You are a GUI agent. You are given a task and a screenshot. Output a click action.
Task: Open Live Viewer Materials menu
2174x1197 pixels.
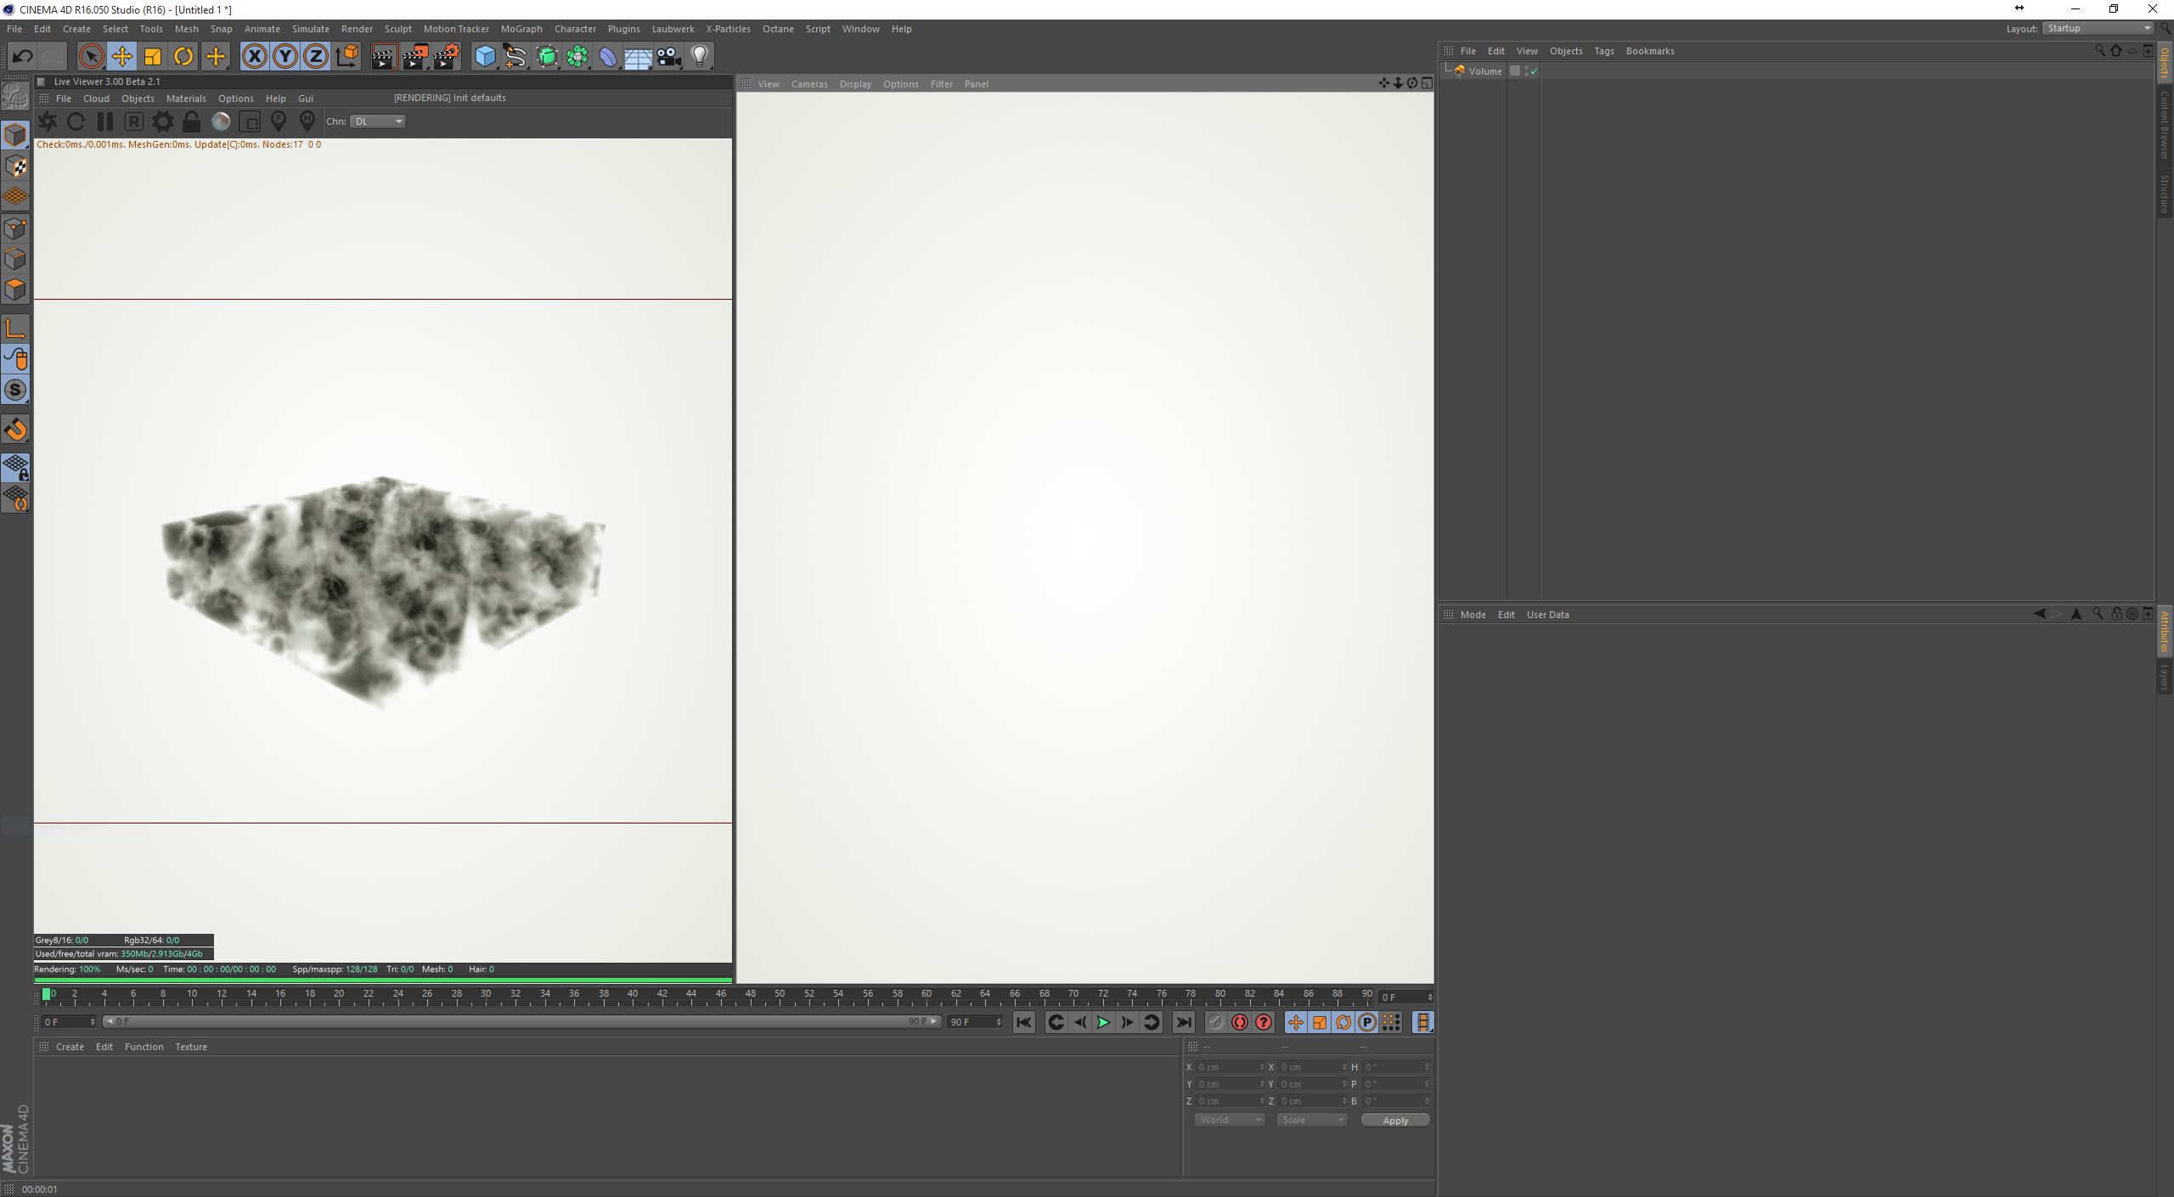click(186, 98)
